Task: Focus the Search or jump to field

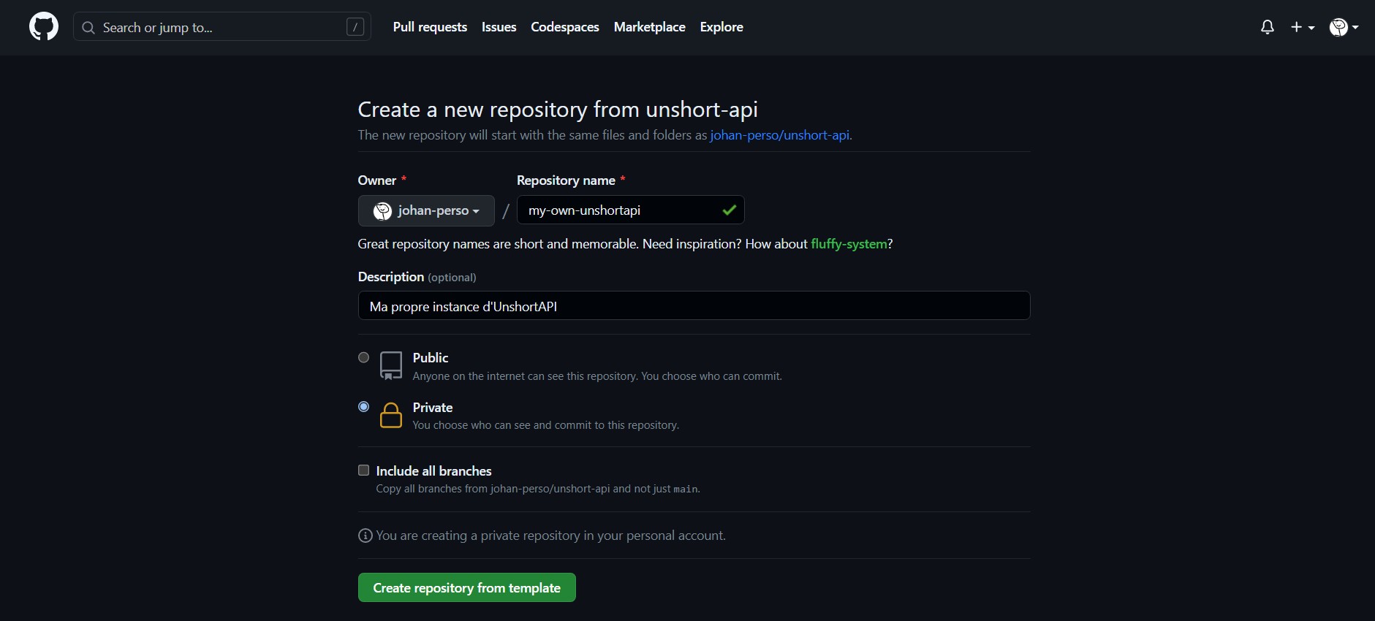Action: tap(222, 27)
